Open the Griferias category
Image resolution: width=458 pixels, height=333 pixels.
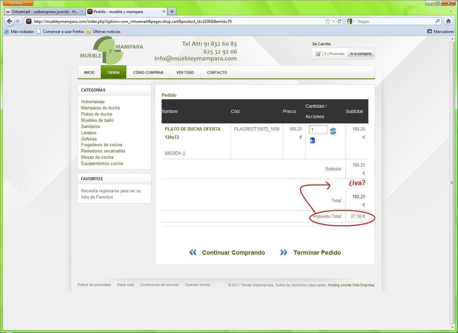(x=89, y=139)
